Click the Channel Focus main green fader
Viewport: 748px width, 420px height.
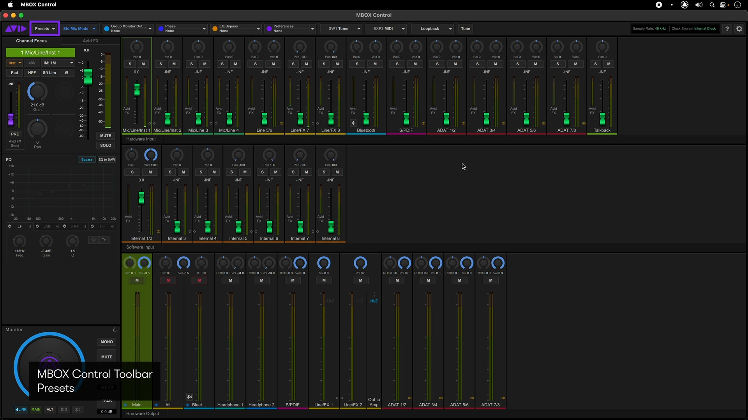coord(88,76)
